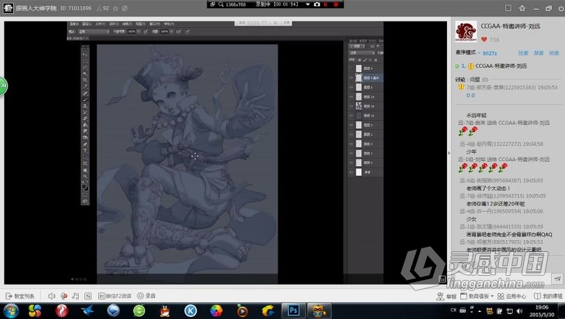Select the Pen tool
This screenshot has height=319, width=565.
(85, 144)
